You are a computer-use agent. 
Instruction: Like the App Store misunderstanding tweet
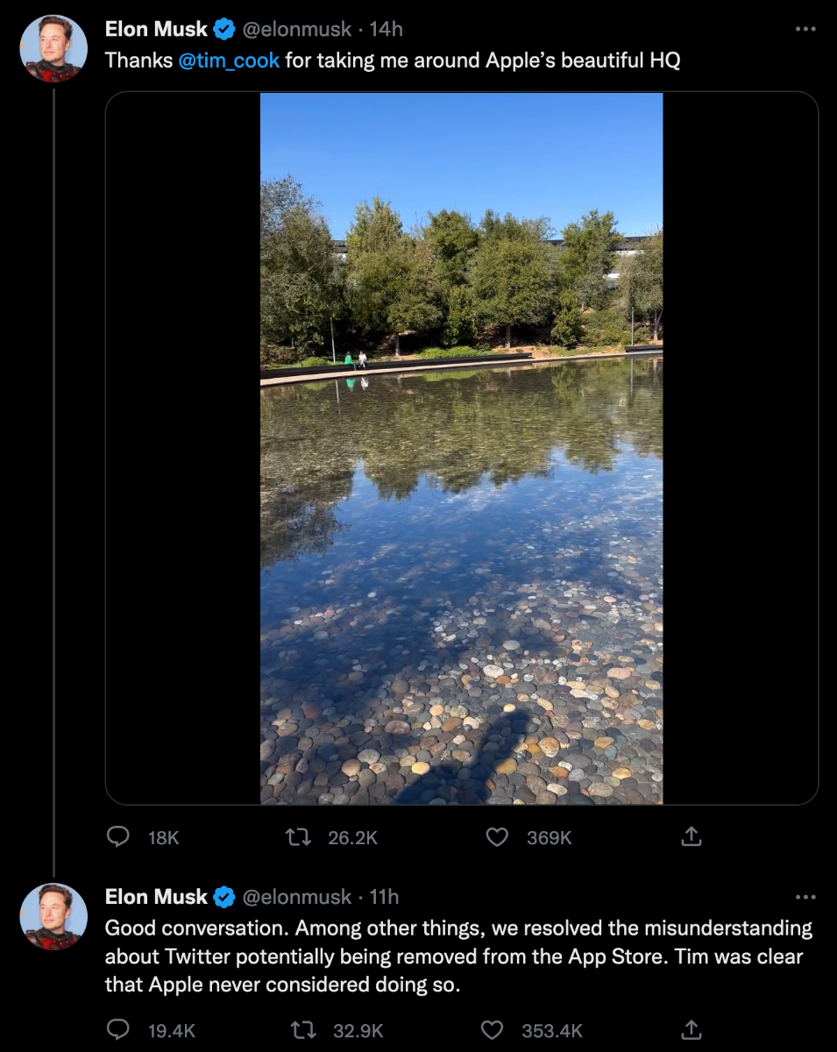[x=494, y=1030]
